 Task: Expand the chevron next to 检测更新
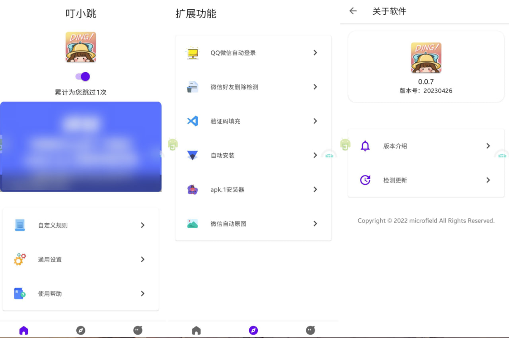488,180
